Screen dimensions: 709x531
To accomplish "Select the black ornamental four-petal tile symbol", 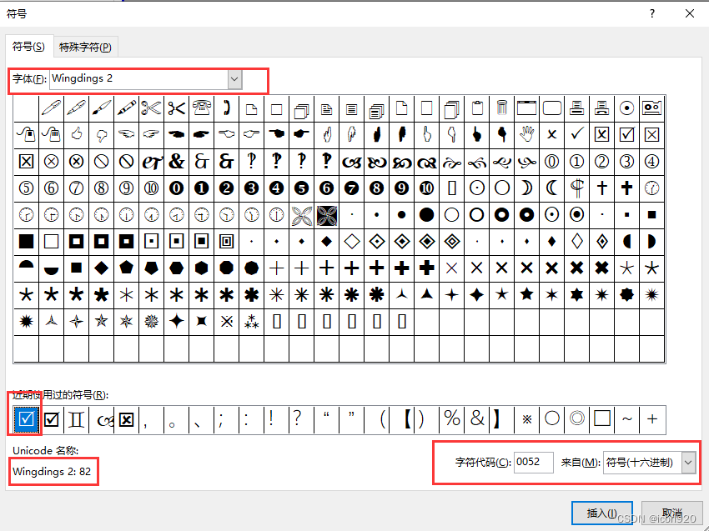I will (326, 215).
